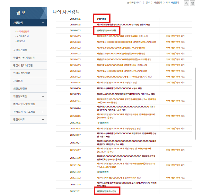The image size is (220, 195).
Task: Select the 나의 사건검색 breadcrumb
Action: tap(172, 3)
